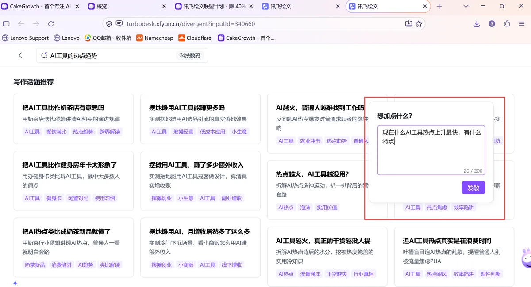Open the Namecheap bookmark
Screen dimensions: 531x287
click(x=155, y=38)
